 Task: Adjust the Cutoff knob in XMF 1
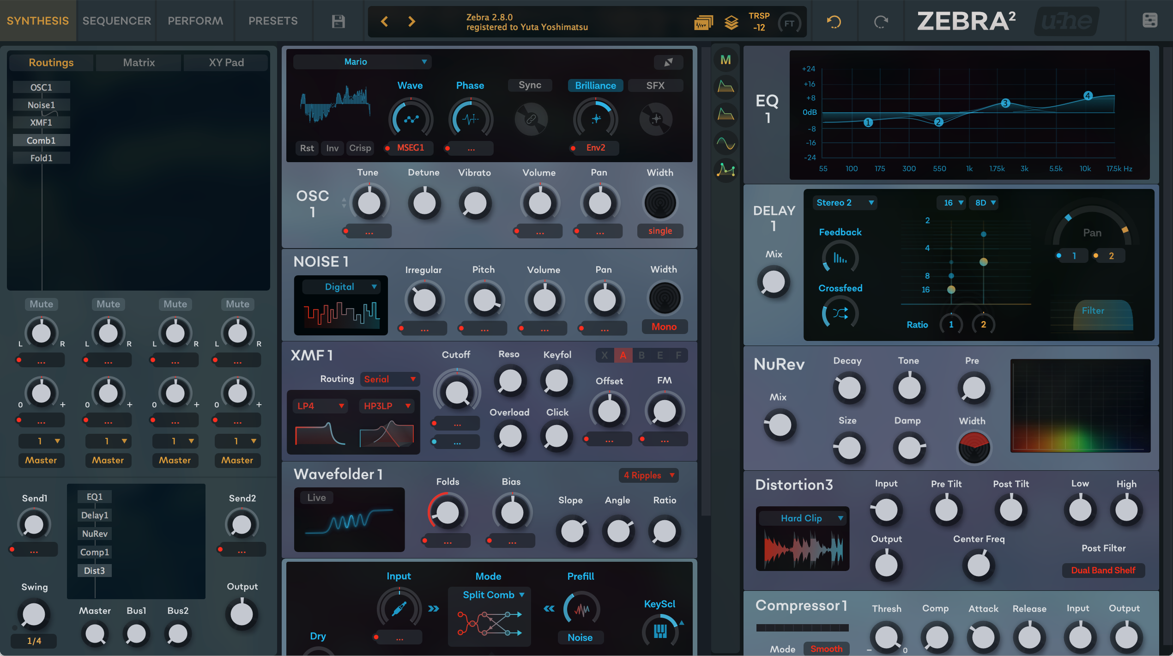pos(457,393)
